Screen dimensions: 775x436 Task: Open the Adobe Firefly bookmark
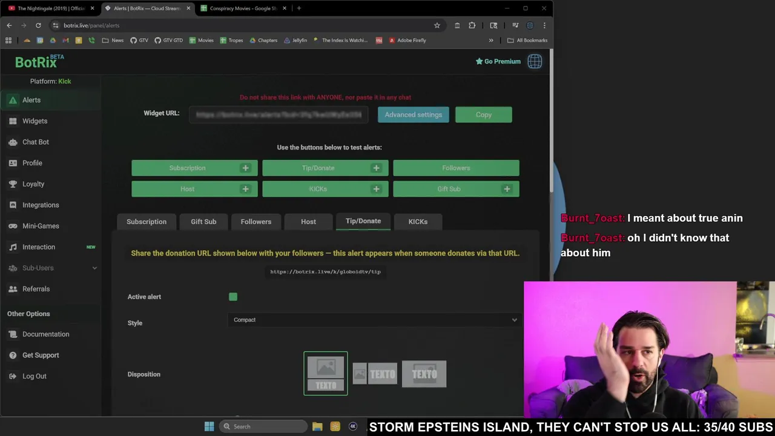coord(407,40)
